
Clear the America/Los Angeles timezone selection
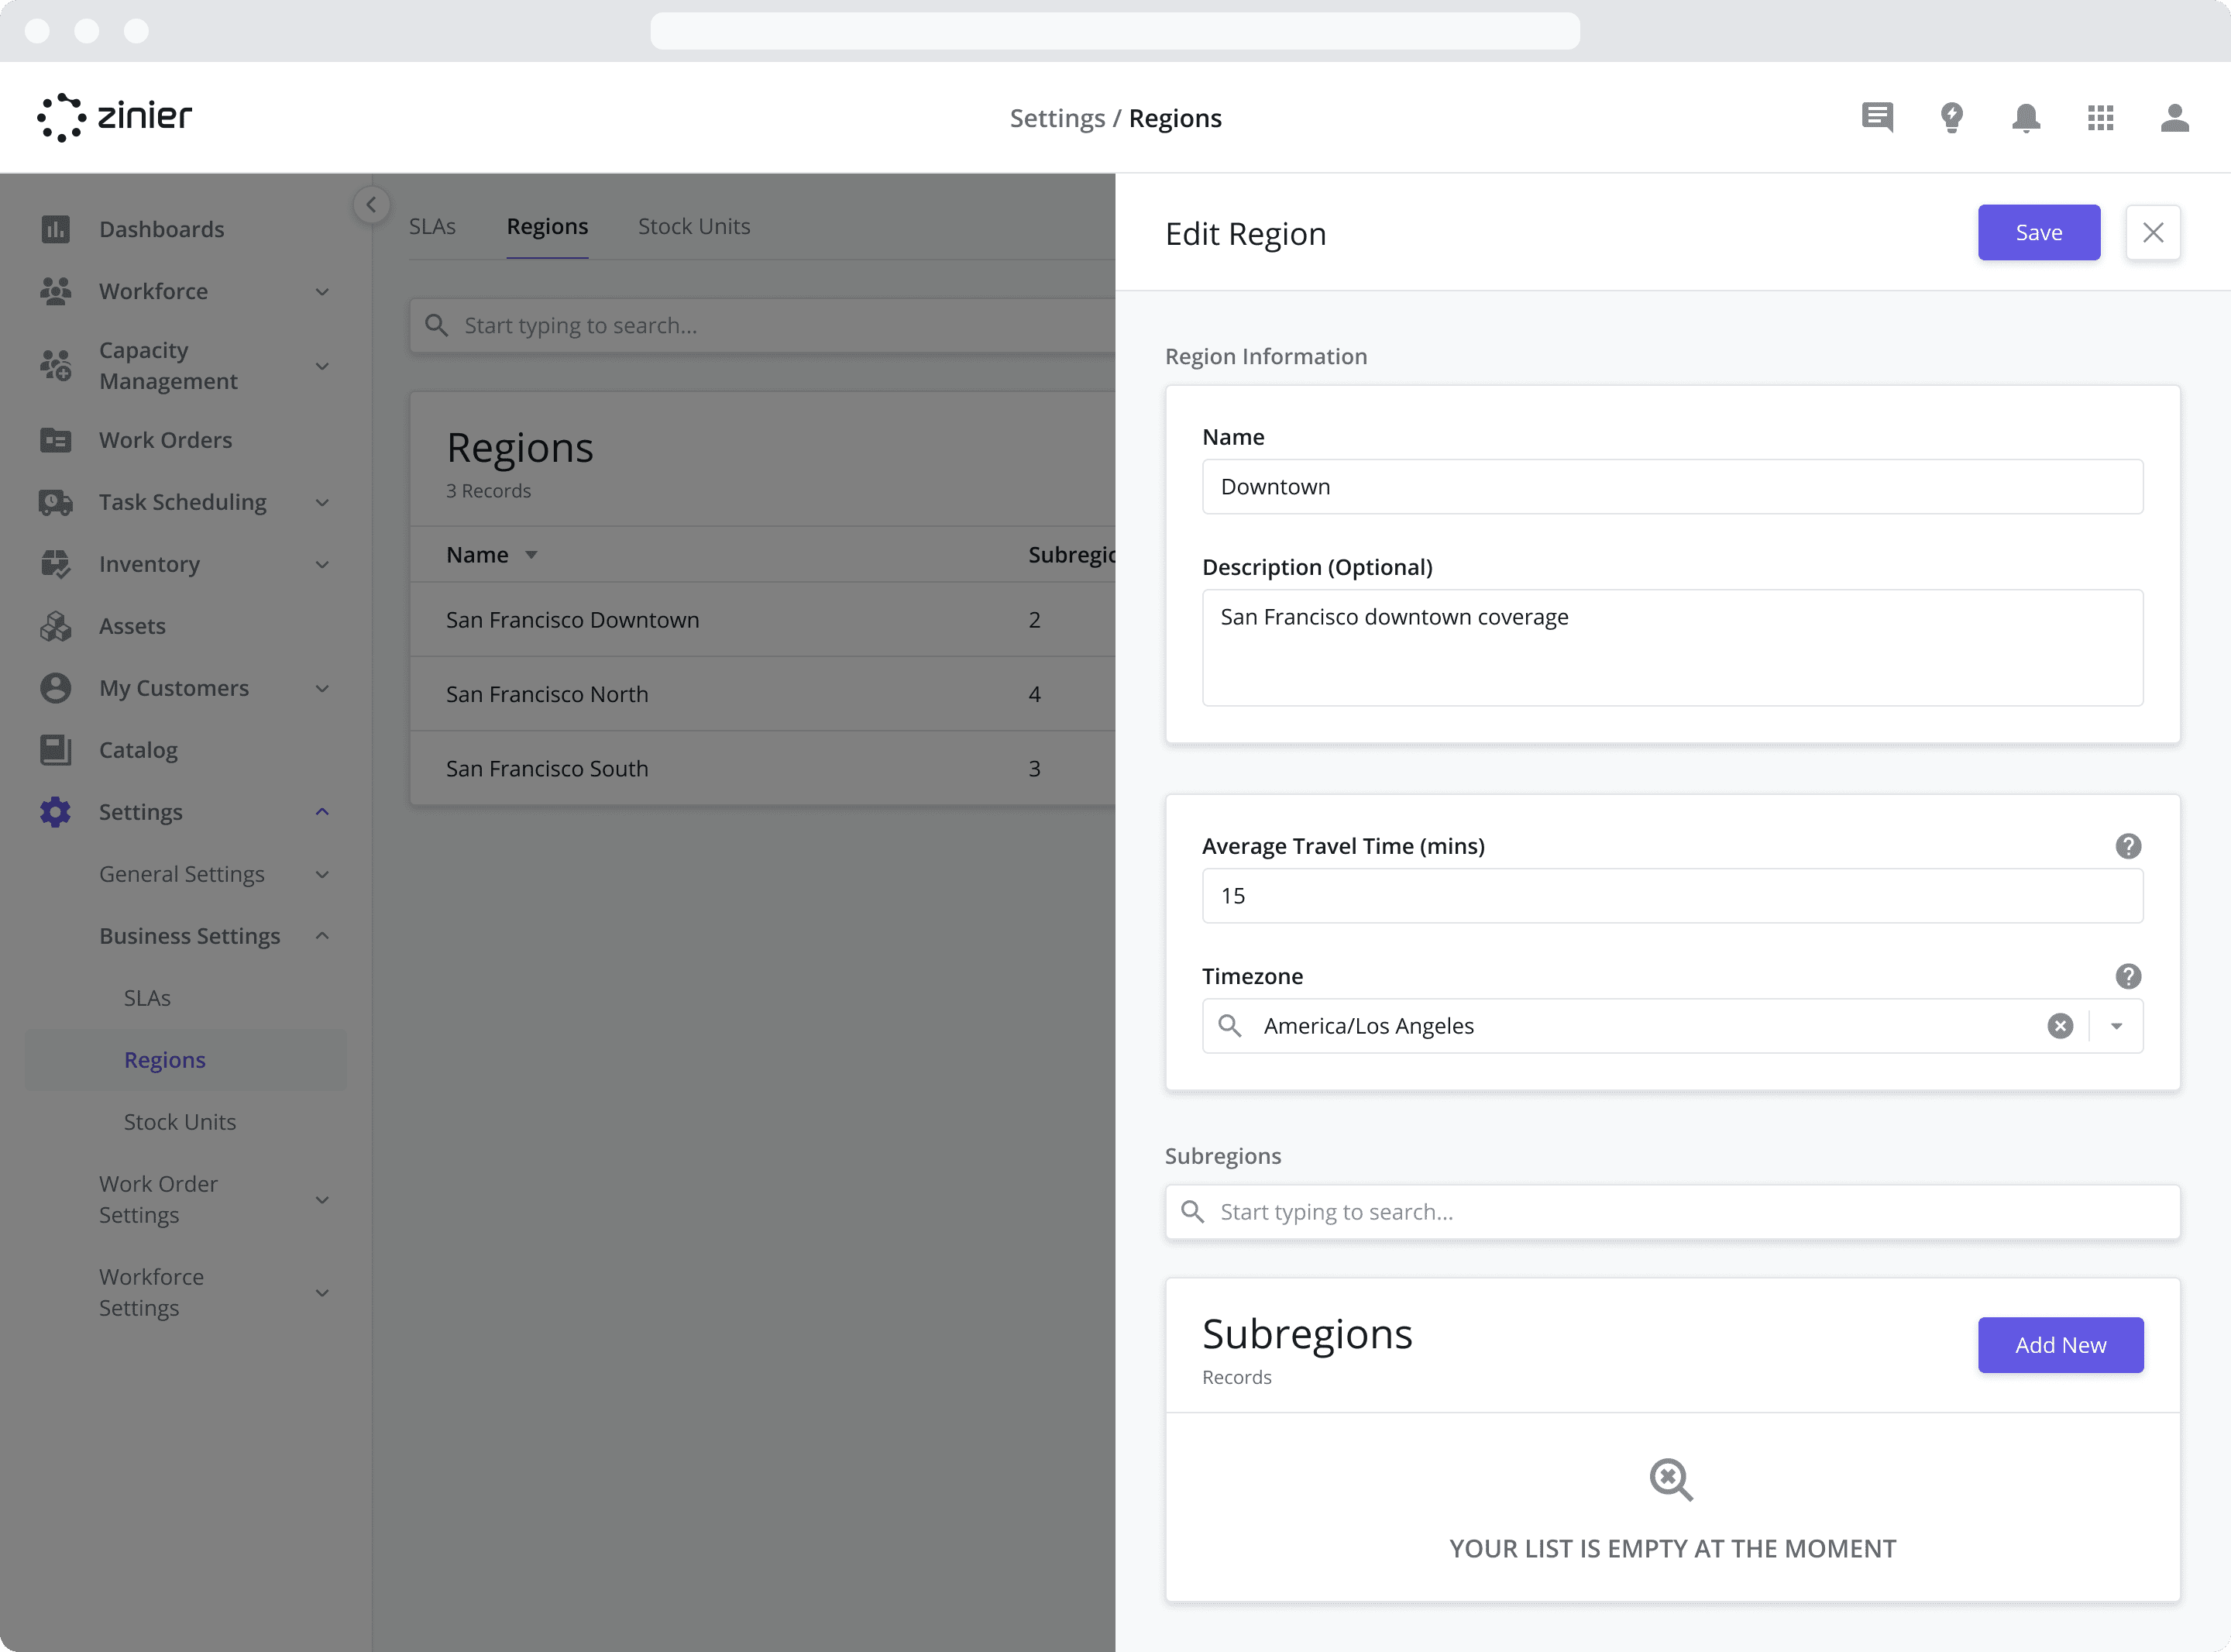coord(2060,1026)
